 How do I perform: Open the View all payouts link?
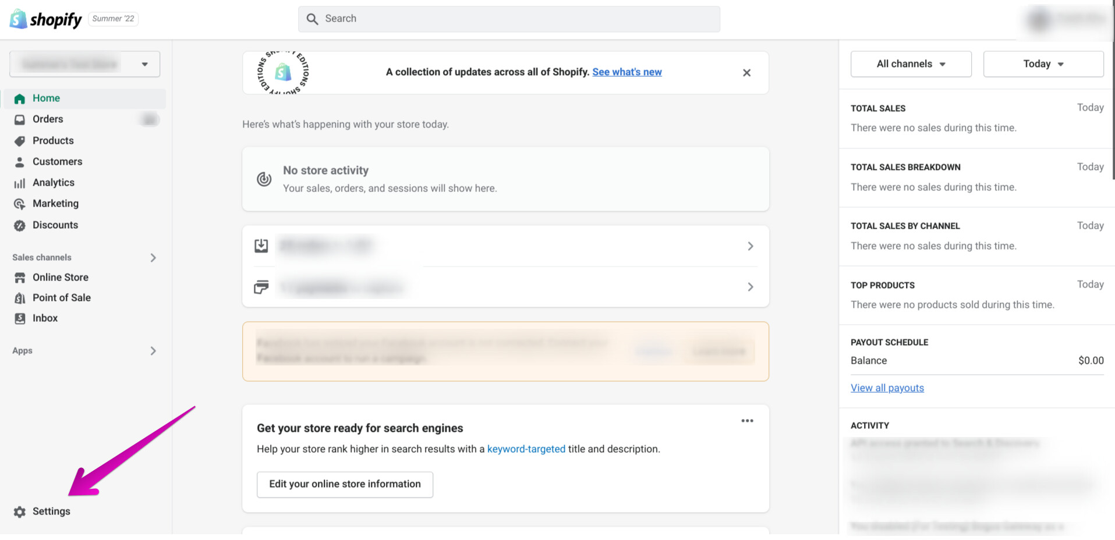(x=887, y=388)
